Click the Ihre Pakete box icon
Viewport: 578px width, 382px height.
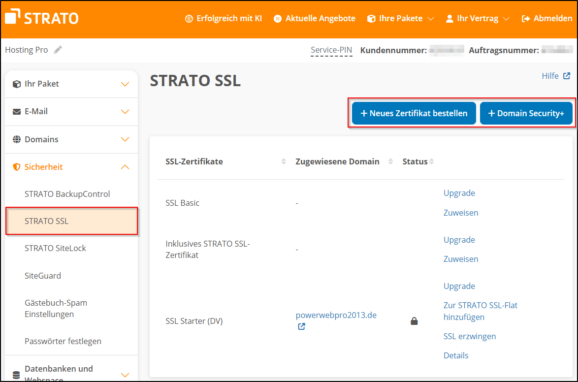(371, 19)
